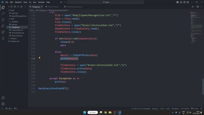Run the Python file with the play icon
The height and width of the screenshot is (115, 204).
[x=193, y=7]
